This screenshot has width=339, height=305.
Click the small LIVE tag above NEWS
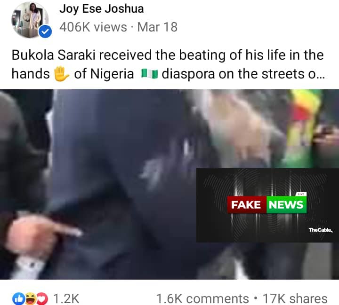coord(301,194)
